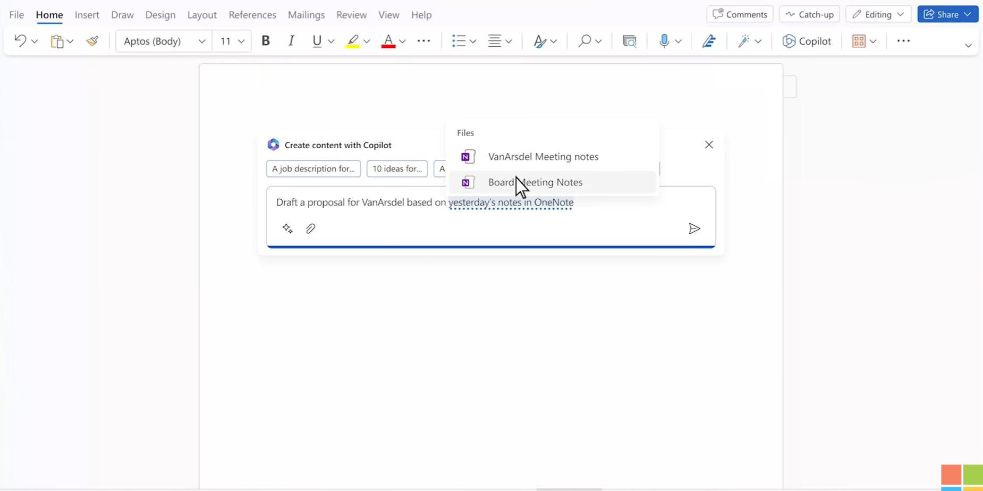Open the Editor pen icon

(x=709, y=41)
